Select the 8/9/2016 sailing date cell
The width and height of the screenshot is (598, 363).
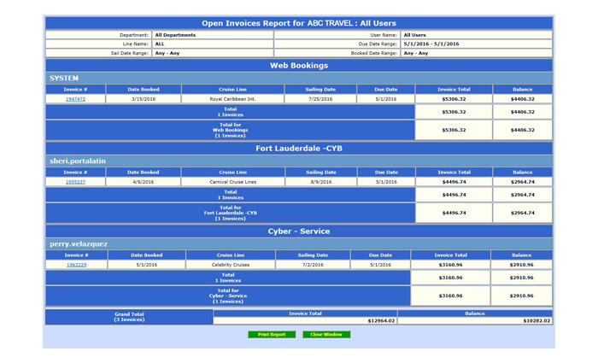point(321,182)
